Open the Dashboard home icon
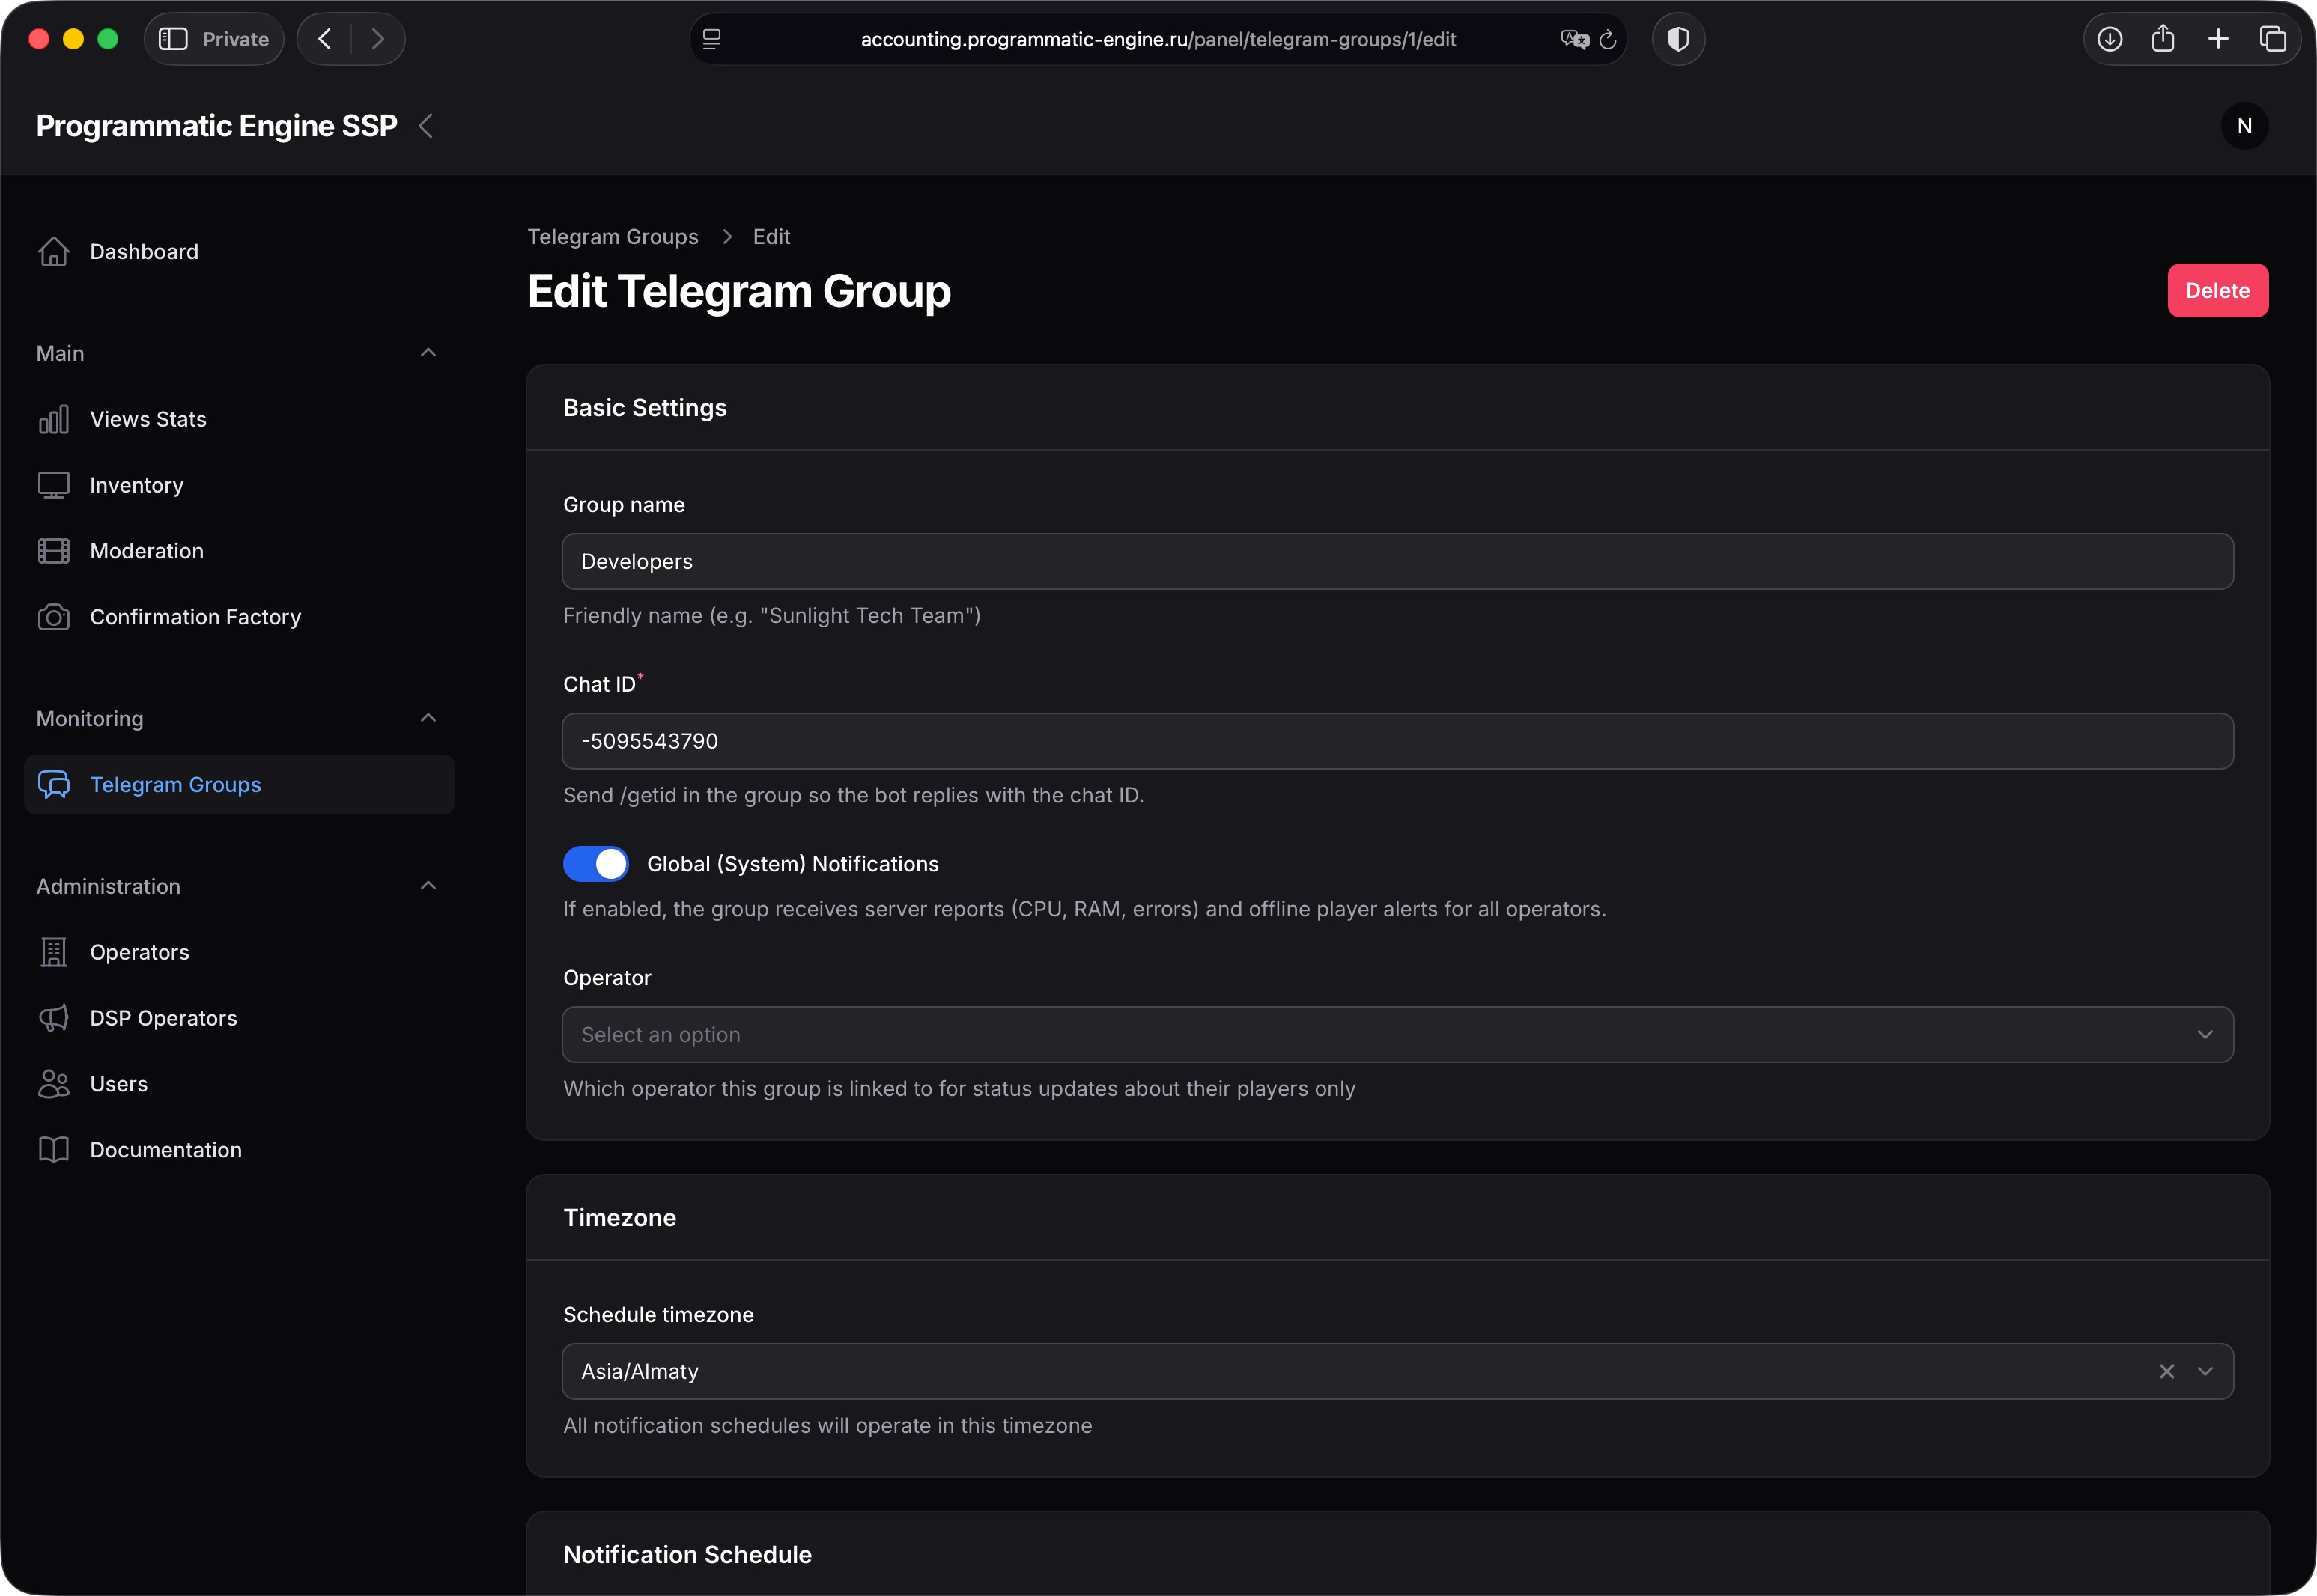This screenshot has width=2317, height=1596. coord(54,251)
